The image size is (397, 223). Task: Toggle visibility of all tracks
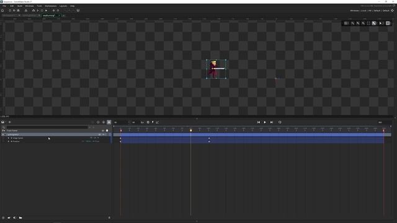click(x=103, y=131)
